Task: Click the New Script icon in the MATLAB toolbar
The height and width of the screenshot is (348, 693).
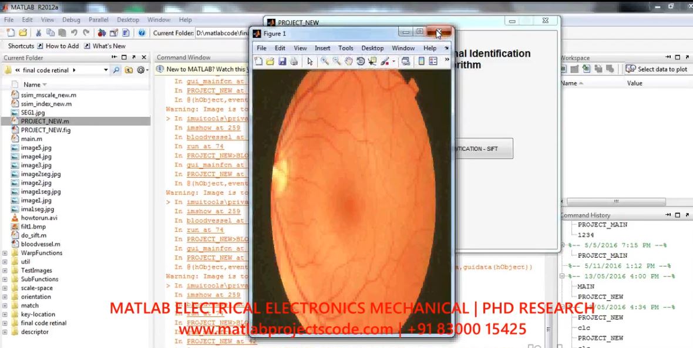Action: pyautogui.click(x=11, y=33)
